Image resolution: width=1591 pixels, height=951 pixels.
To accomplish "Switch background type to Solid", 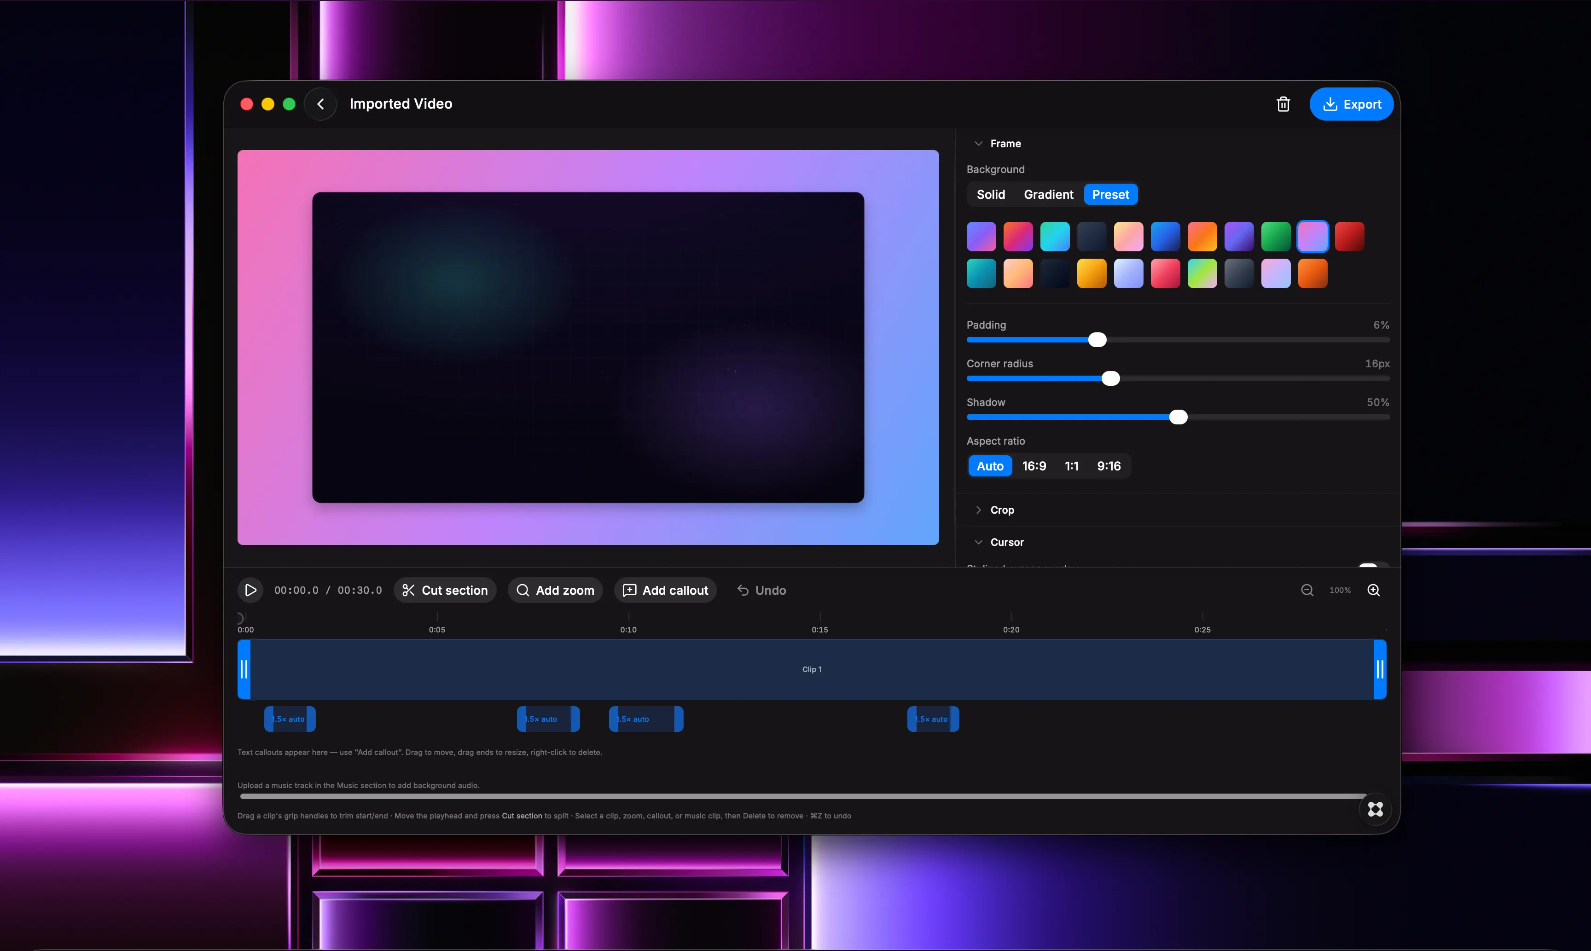I will click(991, 195).
